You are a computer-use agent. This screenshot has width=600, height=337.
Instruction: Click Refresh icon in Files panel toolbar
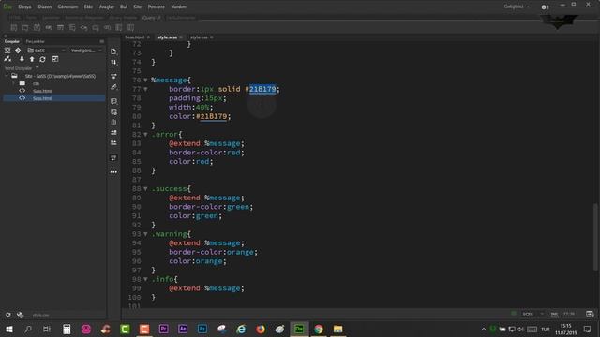(42, 59)
